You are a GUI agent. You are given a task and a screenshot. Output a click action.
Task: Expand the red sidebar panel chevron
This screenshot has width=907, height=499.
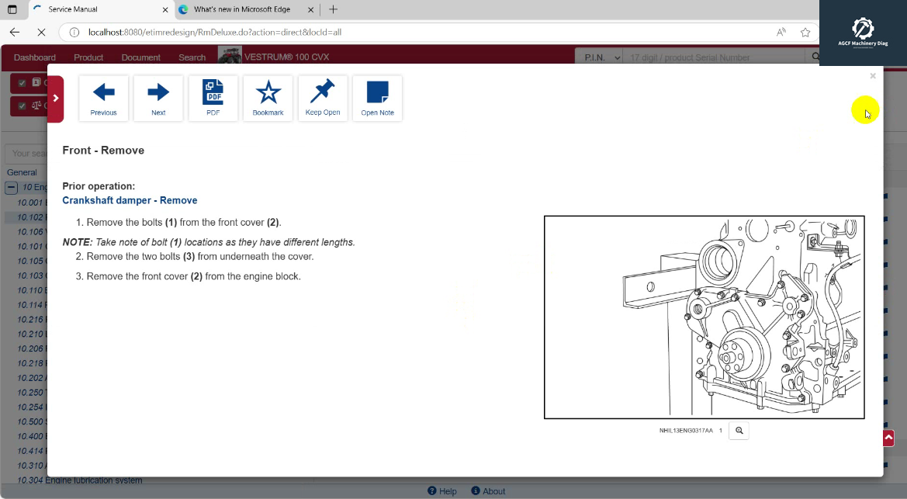click(x=55, y=99)
